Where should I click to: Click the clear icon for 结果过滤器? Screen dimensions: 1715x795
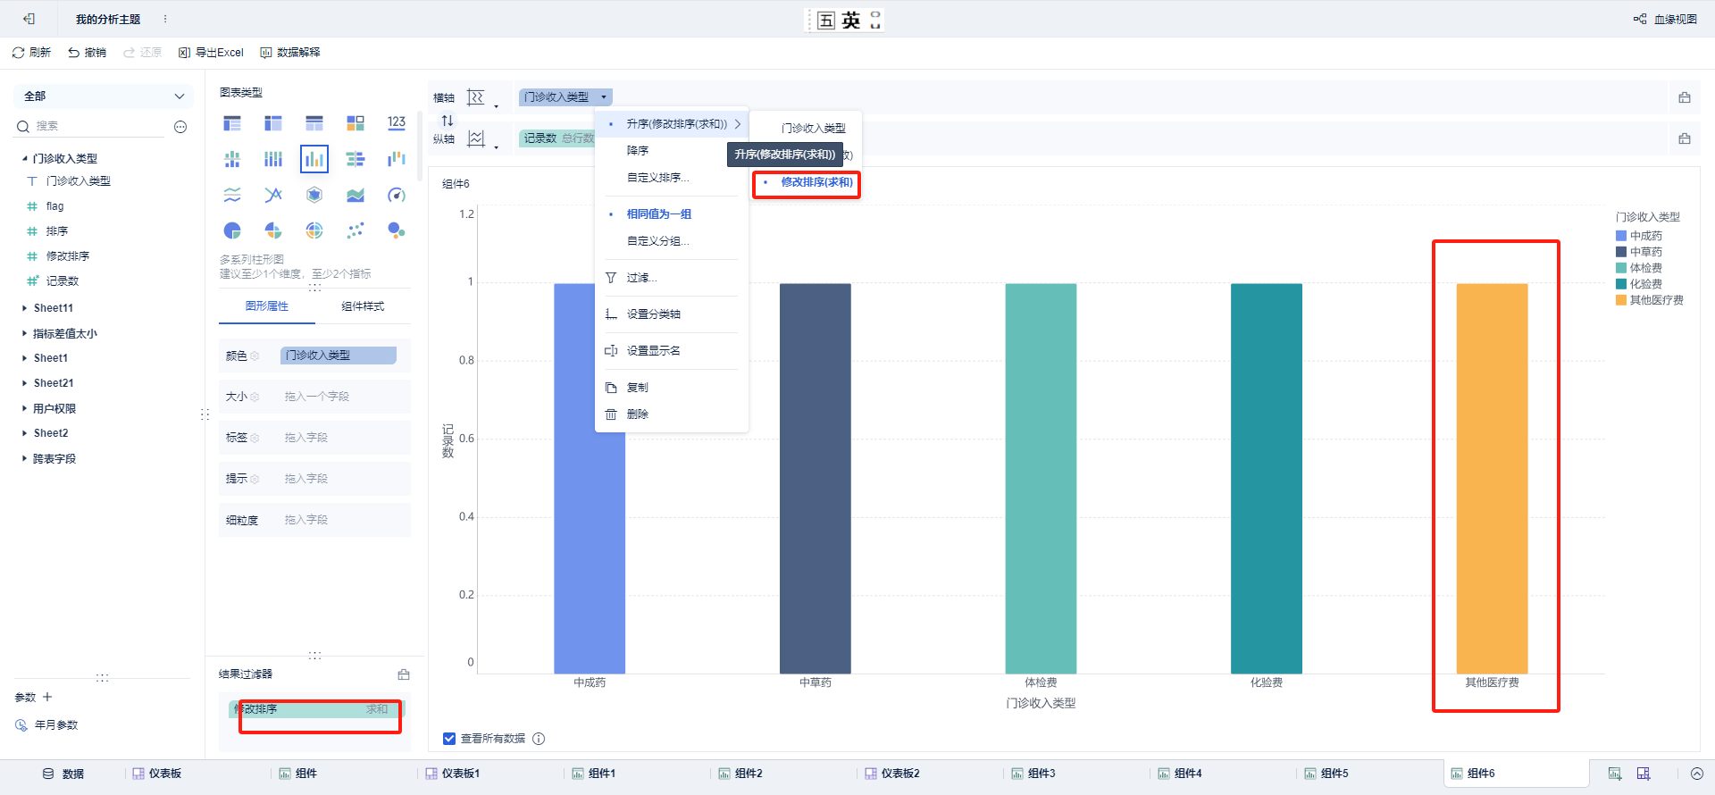pyautogui.click(x=404, y=674)
